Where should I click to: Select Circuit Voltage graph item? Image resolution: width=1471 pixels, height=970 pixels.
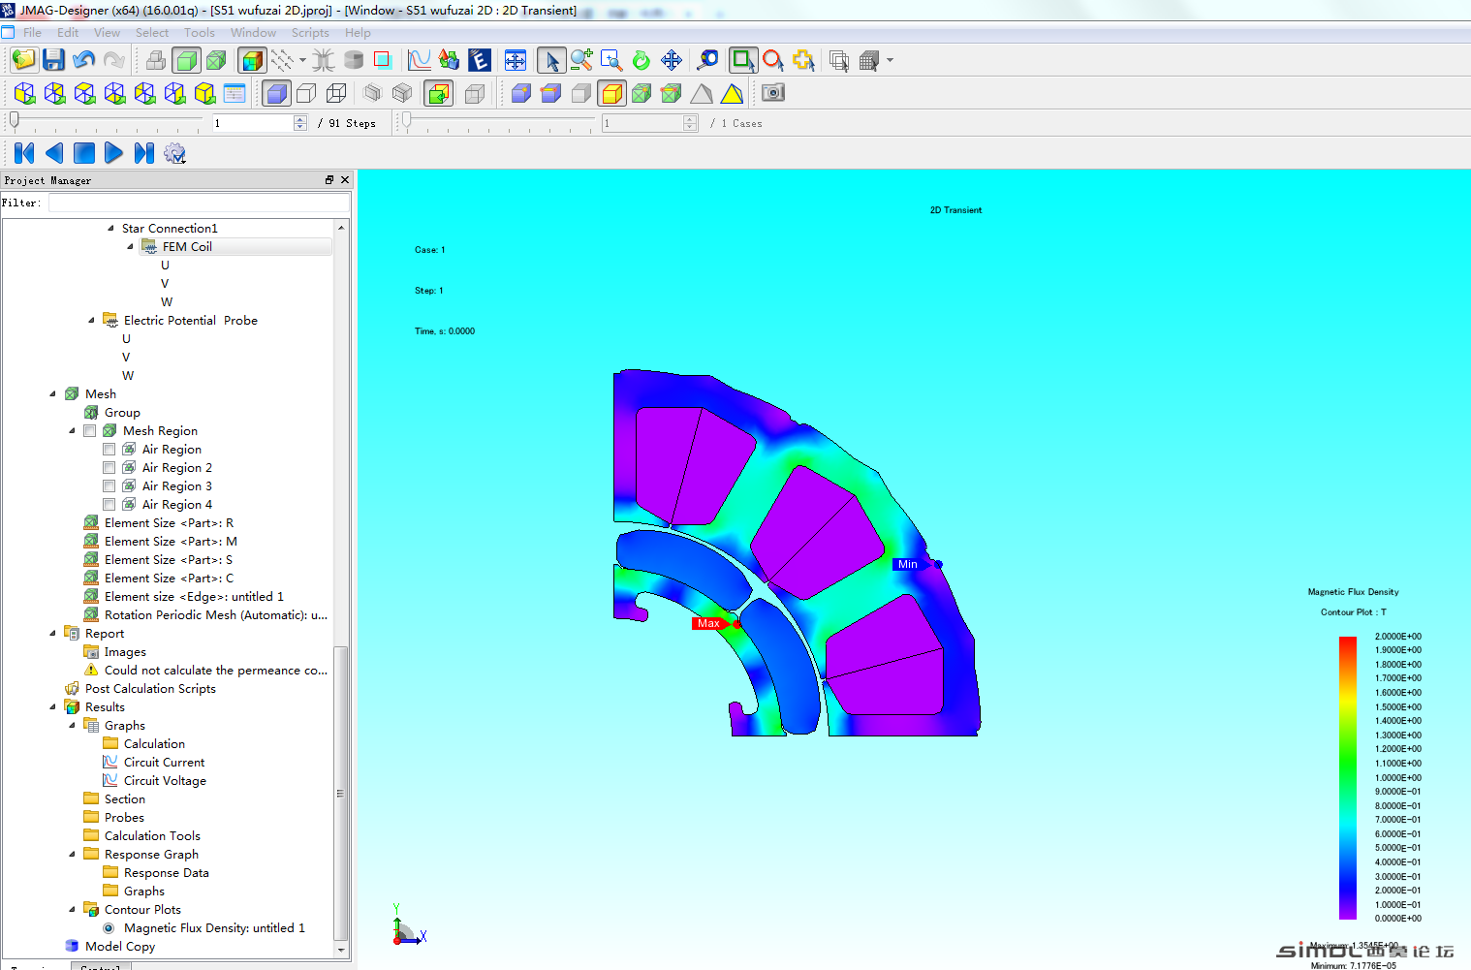(165, 781)
